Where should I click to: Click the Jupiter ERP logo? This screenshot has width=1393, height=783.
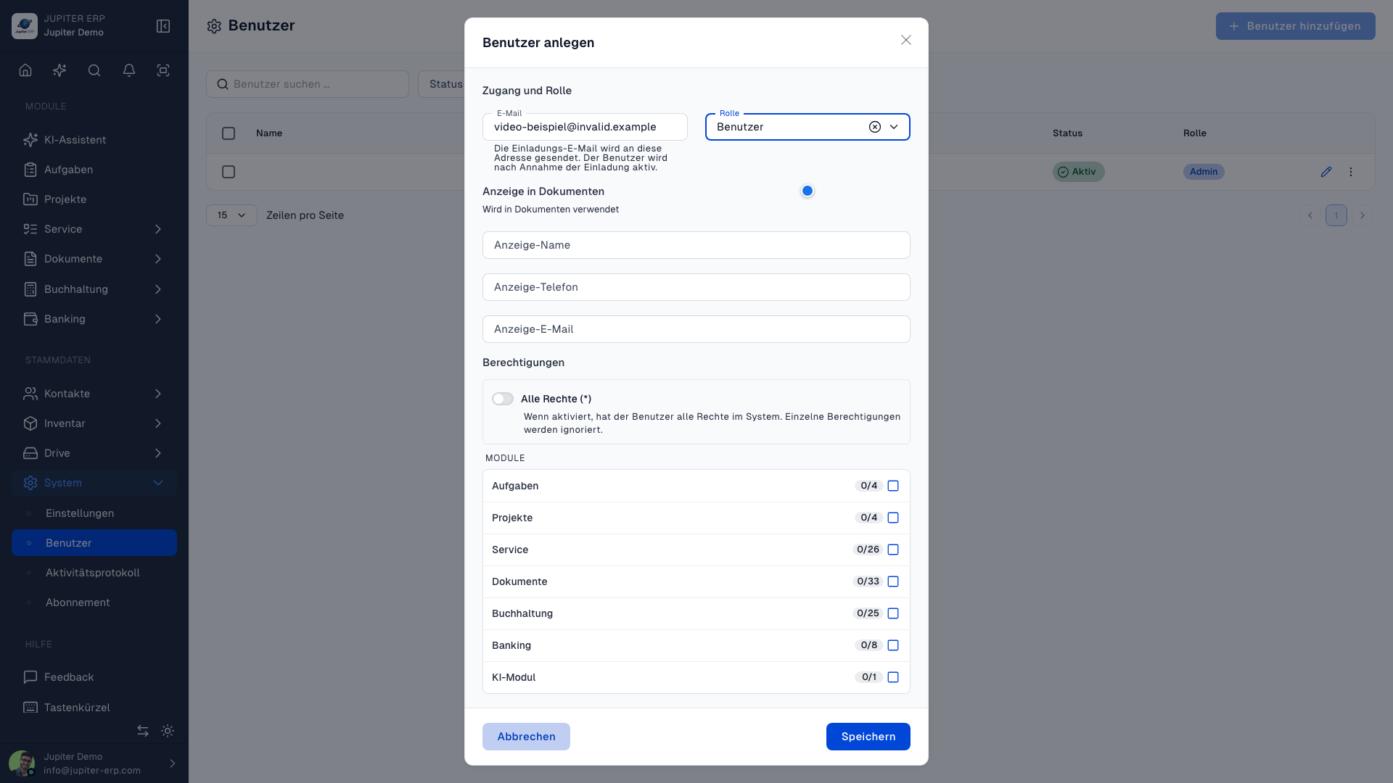point(25,26)
